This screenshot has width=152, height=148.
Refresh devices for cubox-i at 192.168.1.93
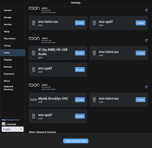[x=146, y=10]
